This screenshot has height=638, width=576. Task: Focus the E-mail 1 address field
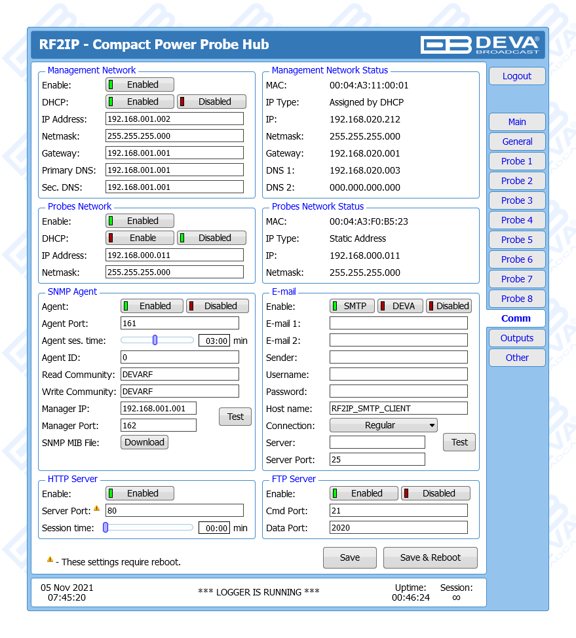coord(398,323)
